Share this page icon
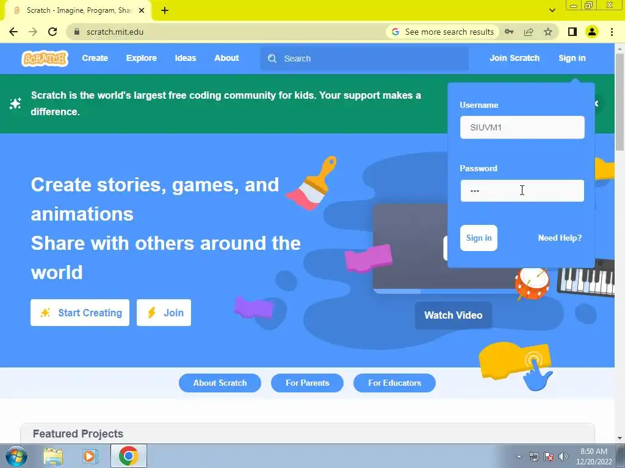 (529, 32)
